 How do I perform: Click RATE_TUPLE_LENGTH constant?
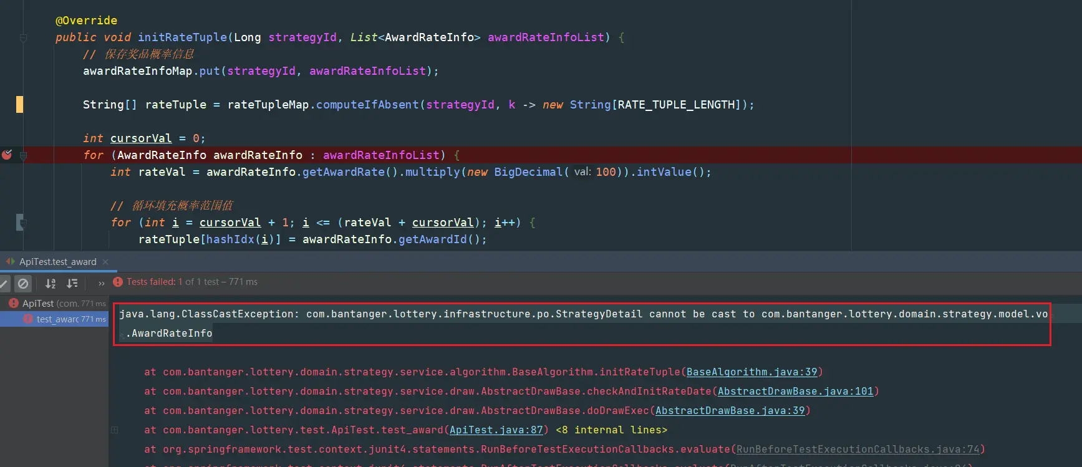[676, 105]
